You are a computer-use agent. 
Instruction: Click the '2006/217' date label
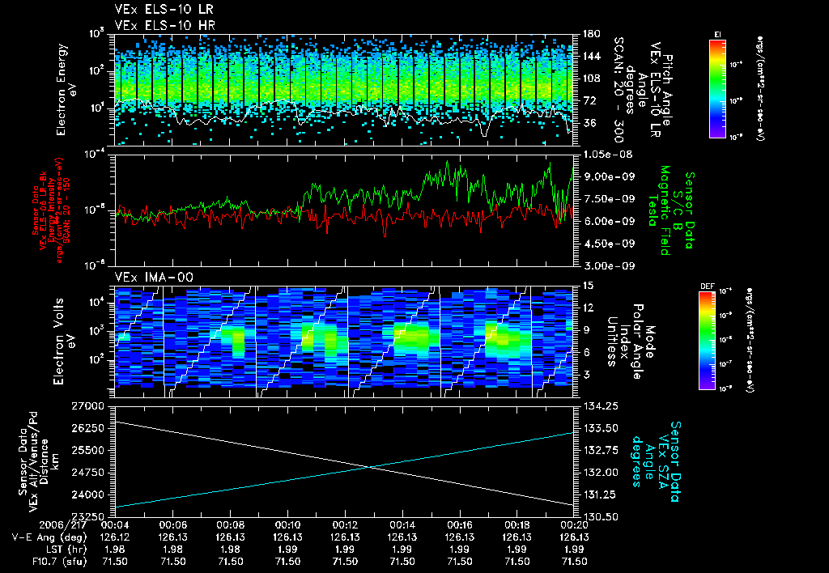(x=63, y=526)
